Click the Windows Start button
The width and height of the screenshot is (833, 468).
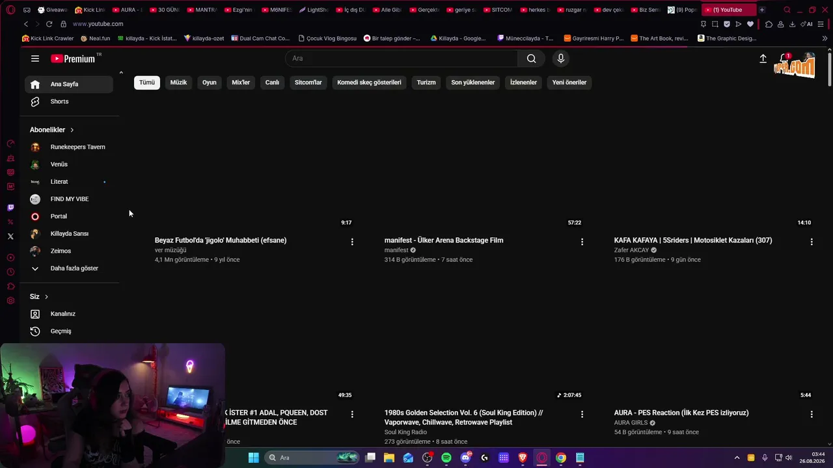[253, 458]
